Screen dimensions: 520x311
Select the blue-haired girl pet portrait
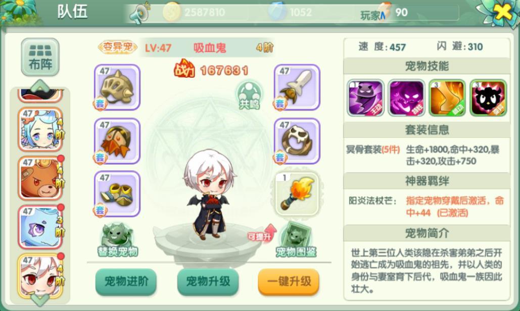(40, 130)
